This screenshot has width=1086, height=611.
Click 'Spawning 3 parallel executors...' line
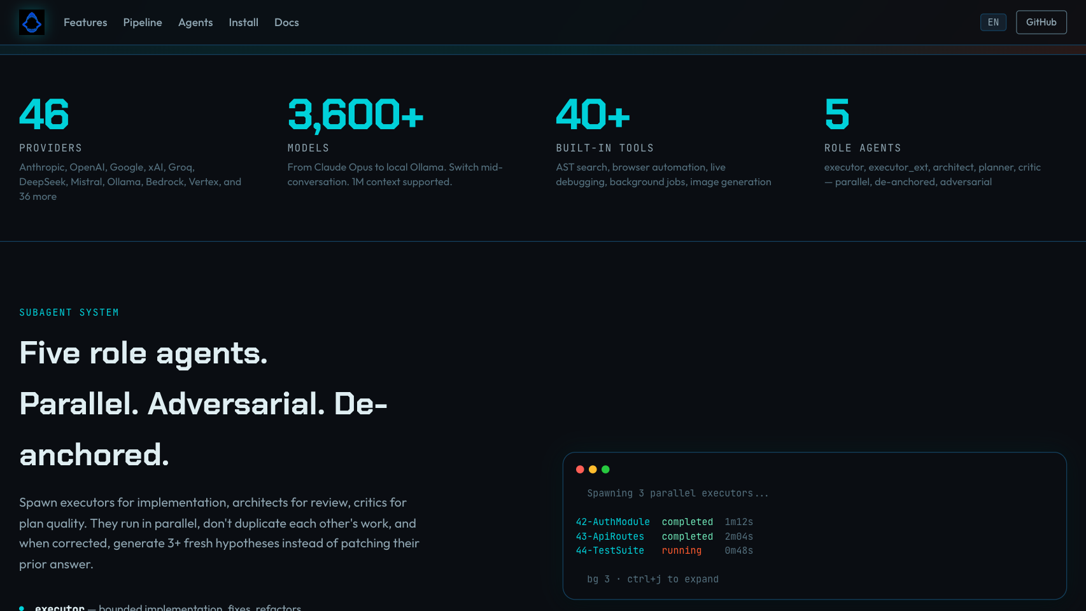[678, 493]
